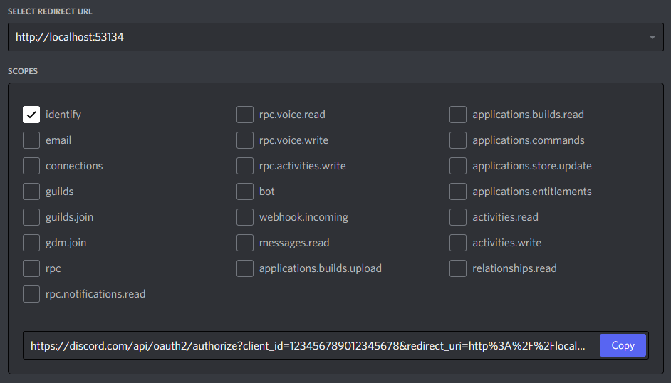The height and width of the screenshot is (383, 671).
Task: Enable the rpc.voice.read scope
Action: [x=245, y=115]
